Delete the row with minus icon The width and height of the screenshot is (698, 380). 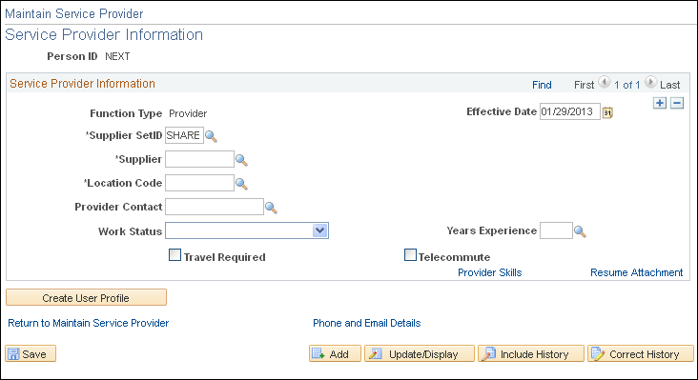(x=677, y=103)
